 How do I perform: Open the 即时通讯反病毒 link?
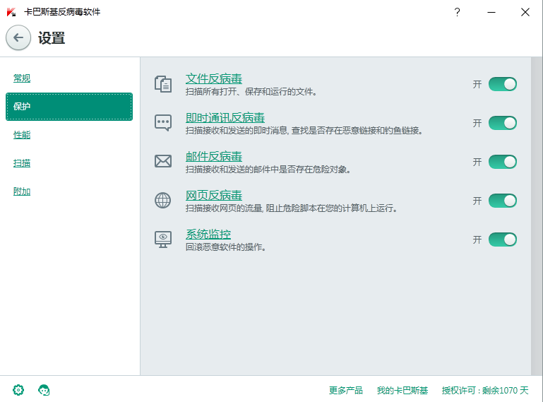click(x=225, y=117)
